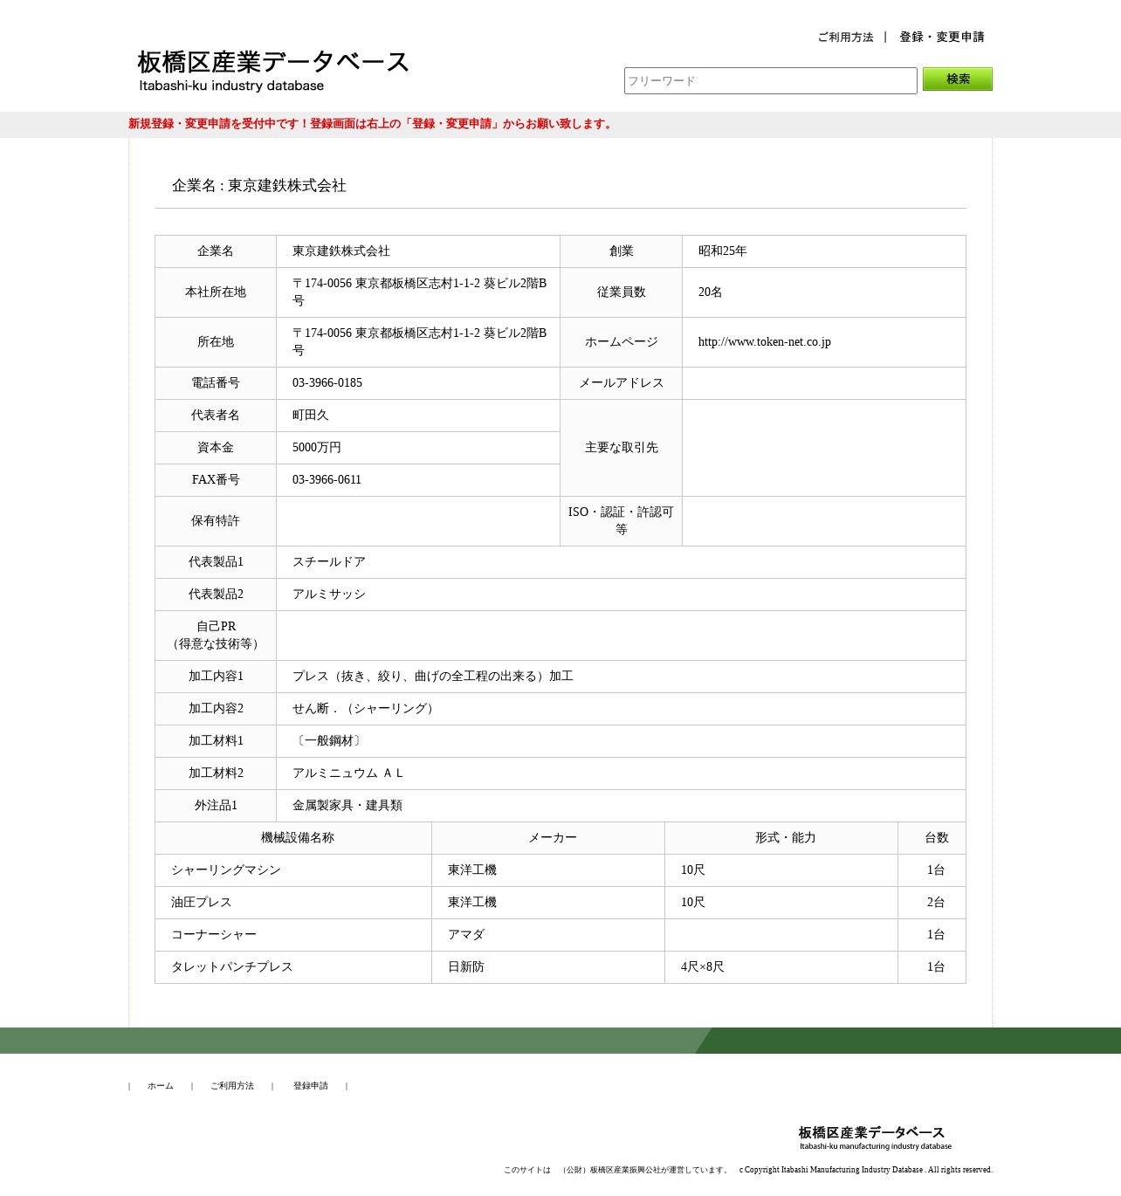1121x1196 pixels.
Task: Select the maker アマダ
Action: [466, 935]
